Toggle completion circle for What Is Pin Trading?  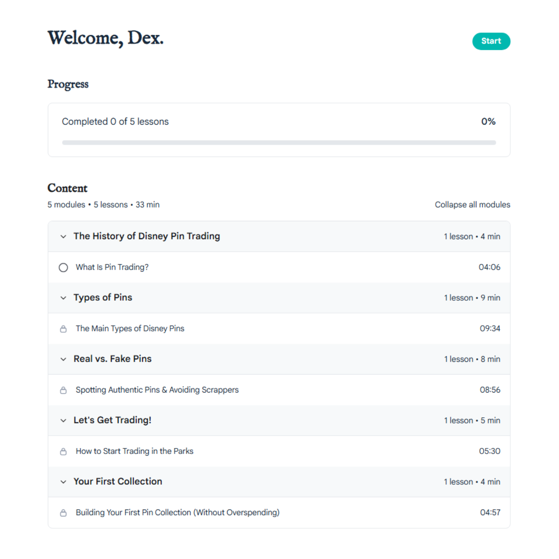[x=63, y=268]
